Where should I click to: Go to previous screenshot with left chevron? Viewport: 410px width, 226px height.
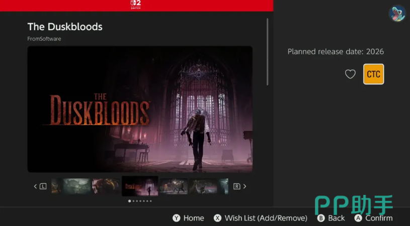point(35,186)
